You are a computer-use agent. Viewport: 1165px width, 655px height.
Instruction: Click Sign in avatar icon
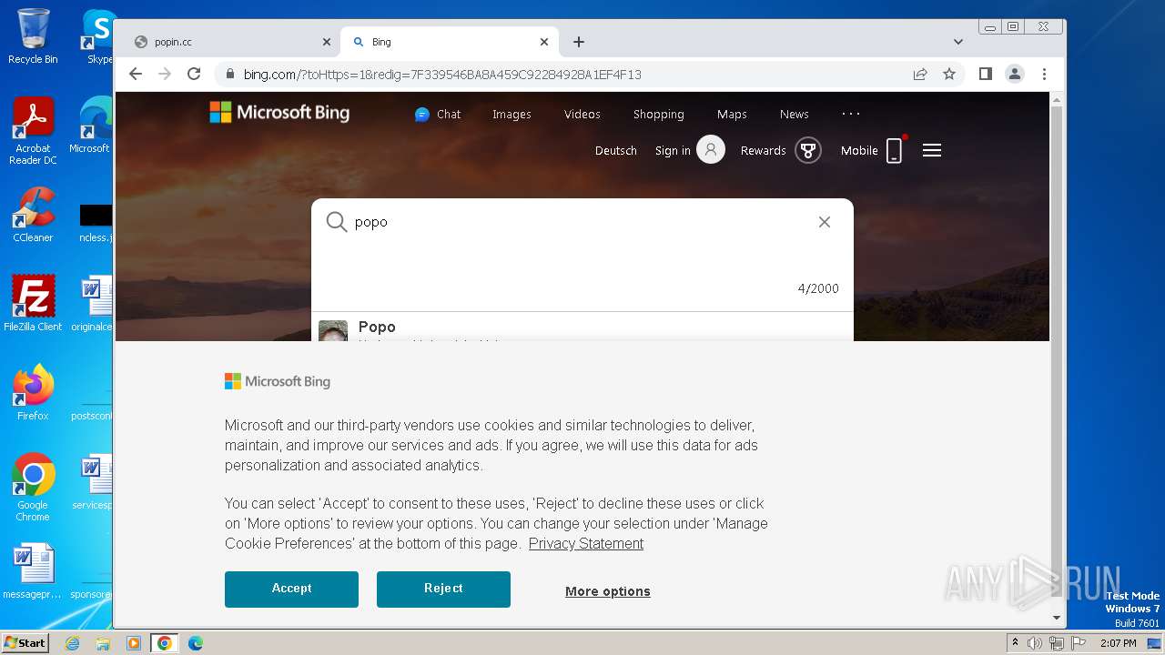click(x=711, y=150)
